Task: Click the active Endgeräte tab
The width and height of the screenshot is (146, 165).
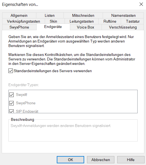Action: pyautogui.click(x=53, y=27)
